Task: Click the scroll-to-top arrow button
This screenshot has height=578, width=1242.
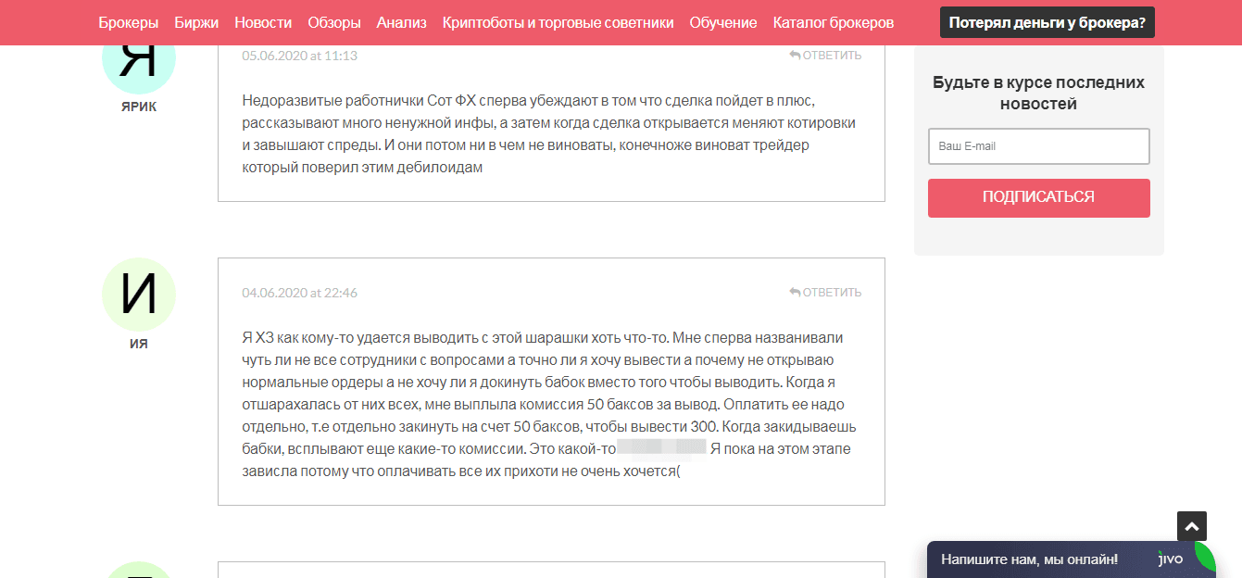Action: [1192, 526]
